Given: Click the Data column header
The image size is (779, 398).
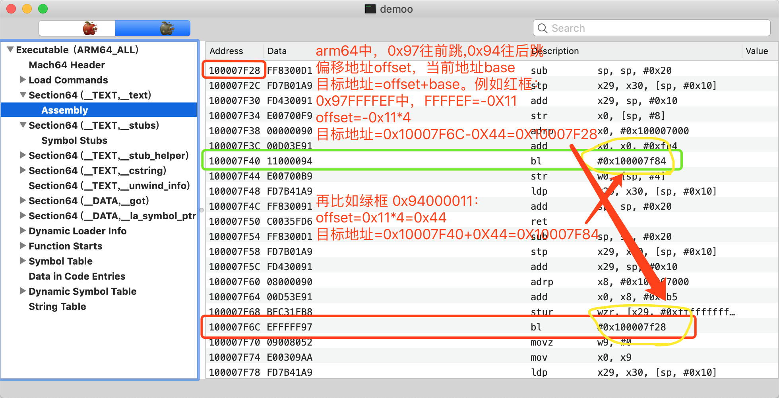Looking at the screenshot, I should click(277, 51).
